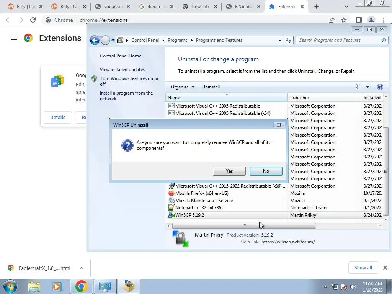
Task: Click the WinSCP padlock details icon
Action: (180, 238)
